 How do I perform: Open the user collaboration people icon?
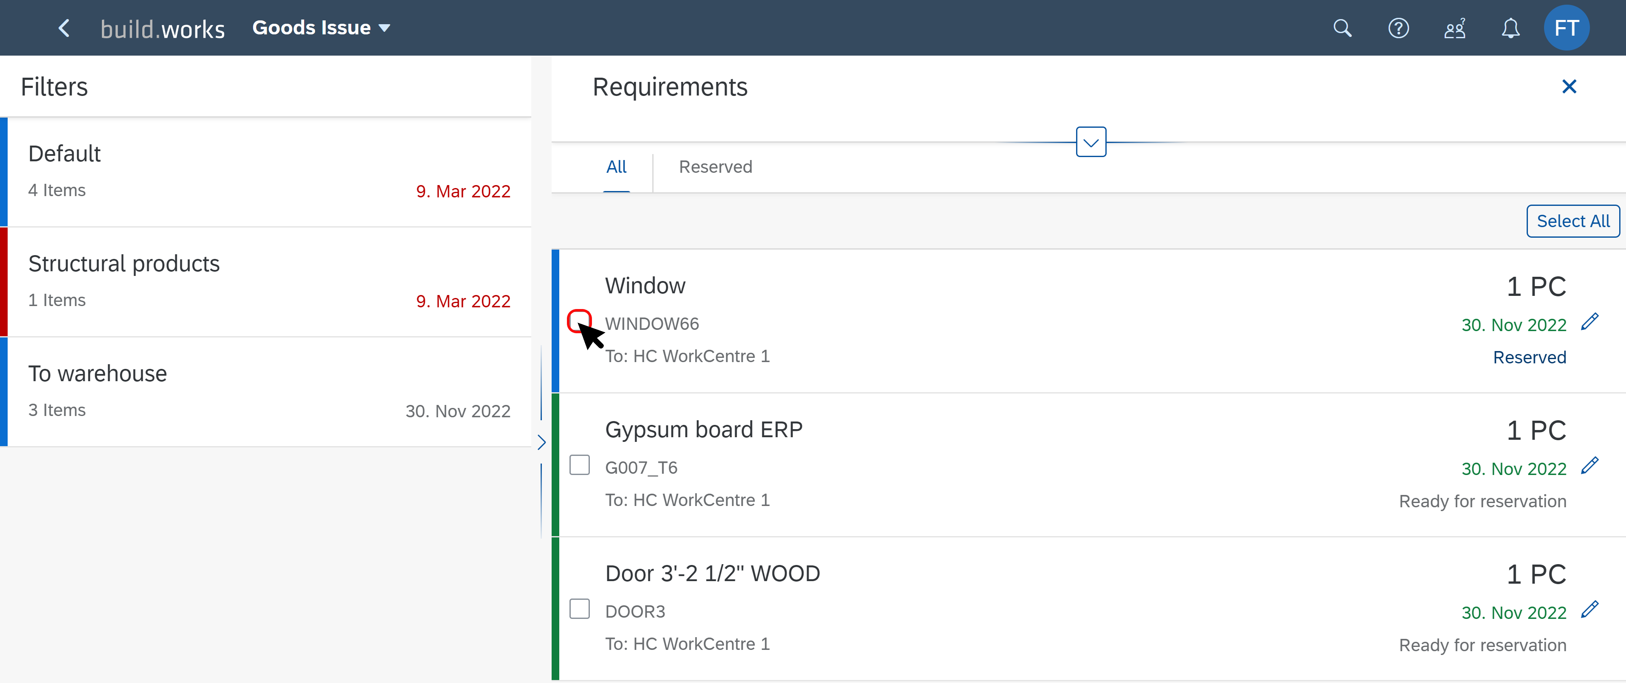[1454, 28]
